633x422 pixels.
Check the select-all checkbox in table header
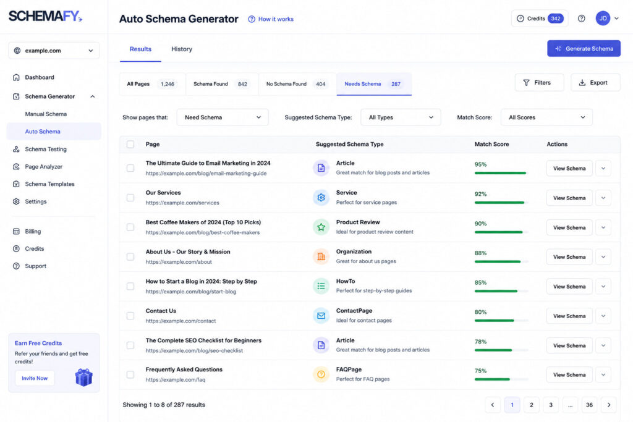[x=130, y=144]
